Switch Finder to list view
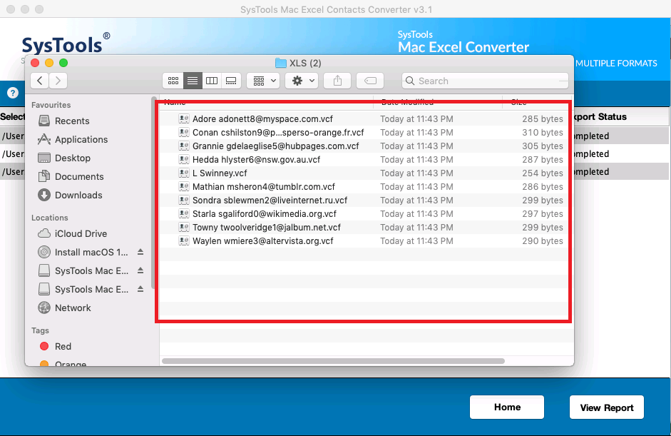This screenshot has height=436, width=671. (x=193, y=81)
